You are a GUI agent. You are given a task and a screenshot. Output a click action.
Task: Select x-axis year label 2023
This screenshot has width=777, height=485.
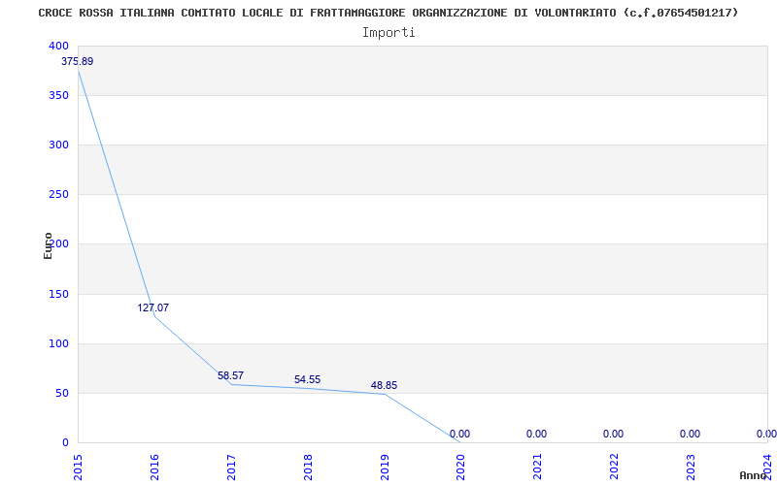pyautogui.click(x=692, y=468)
